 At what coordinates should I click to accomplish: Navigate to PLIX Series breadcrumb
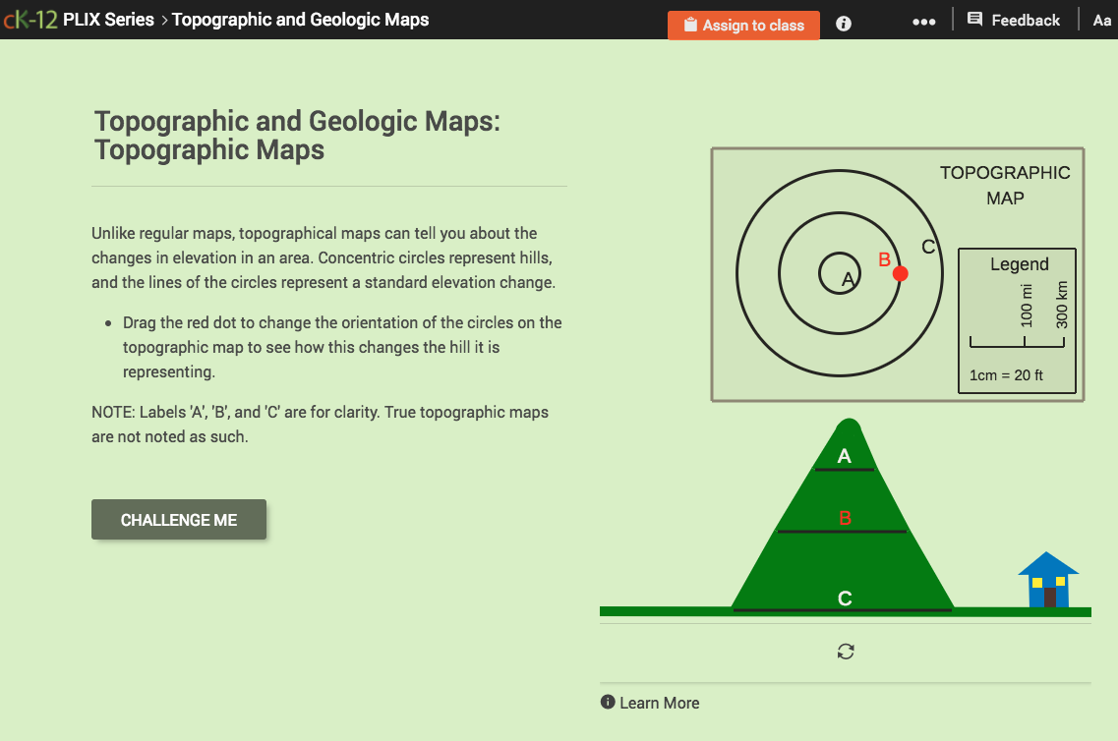pos(108,20)
